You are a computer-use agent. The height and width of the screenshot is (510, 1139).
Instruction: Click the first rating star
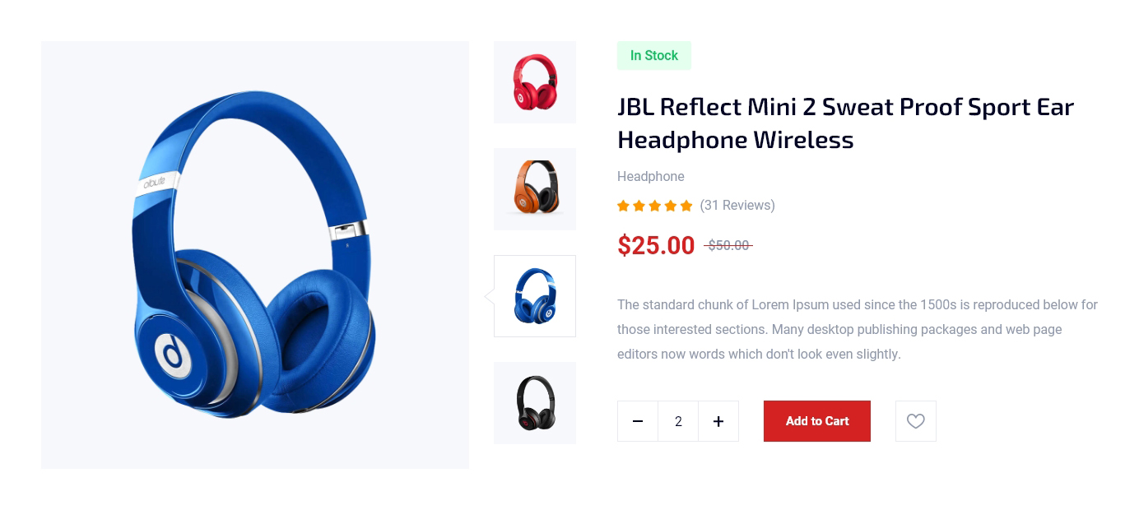click(623, 206)
